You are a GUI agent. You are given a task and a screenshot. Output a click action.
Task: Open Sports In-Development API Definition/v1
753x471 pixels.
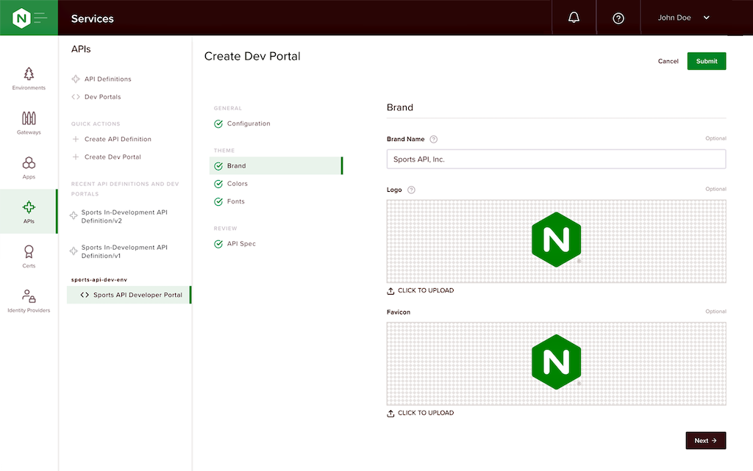[124, 251]
